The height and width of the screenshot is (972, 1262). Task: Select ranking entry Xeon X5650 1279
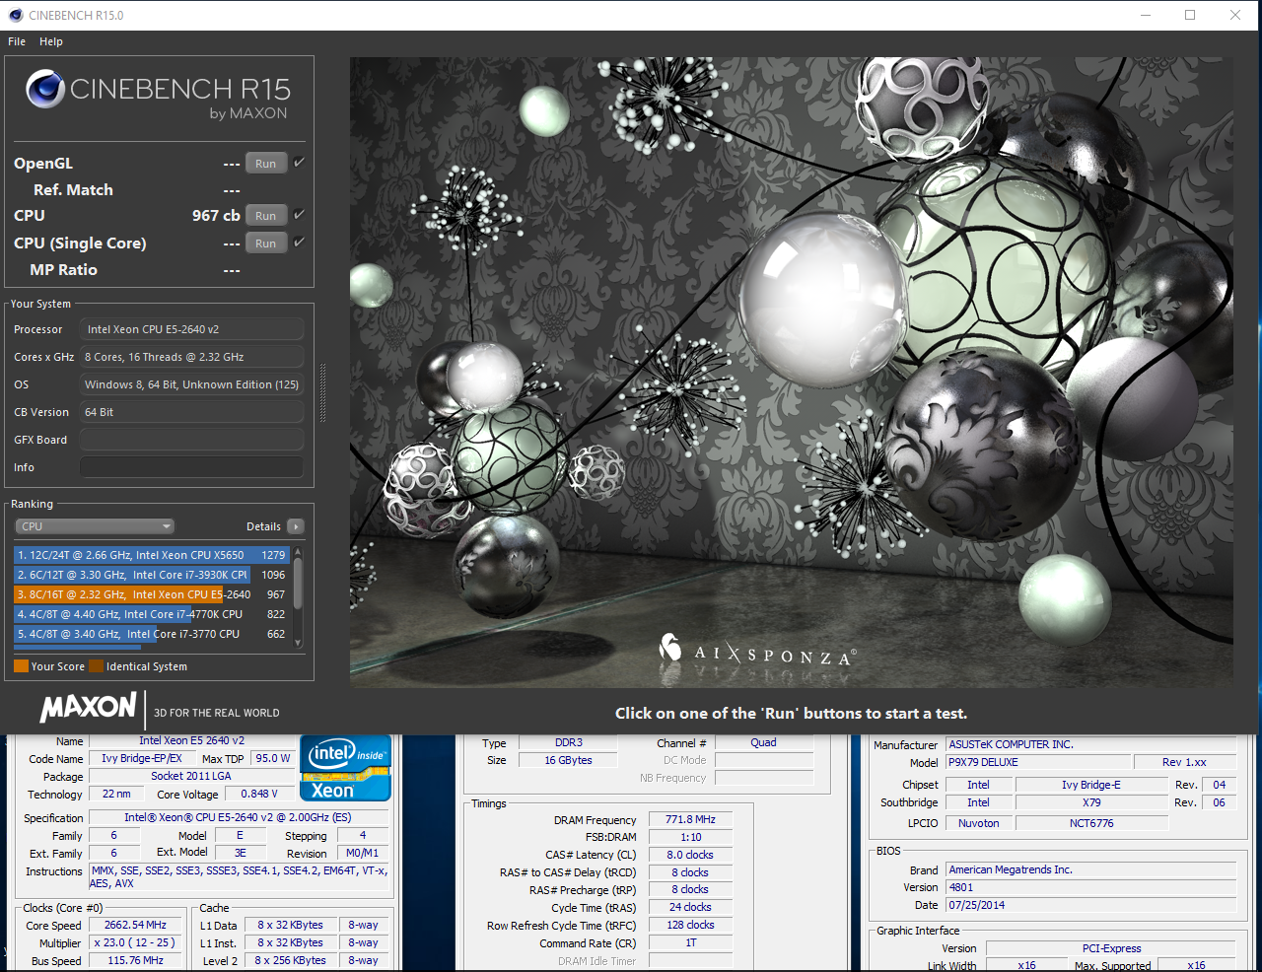[152, 555]
